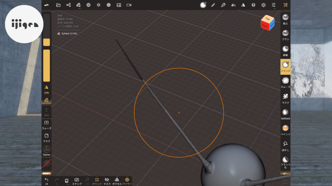332x186 pixels.
Task: Toggle ワイヤー wireframe display
Action: pyautogui.click(x=127, y=181)
